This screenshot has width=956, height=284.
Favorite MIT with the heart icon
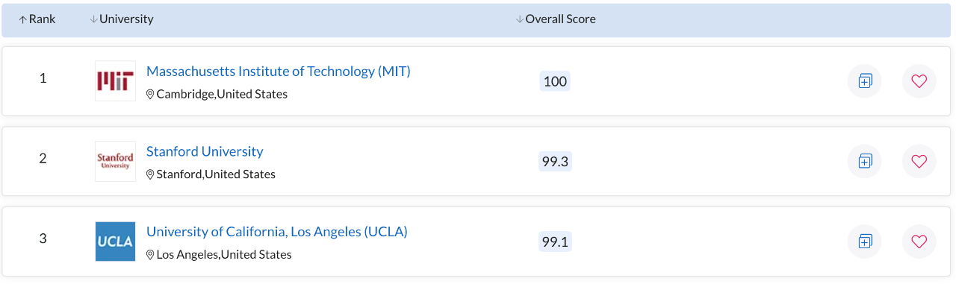pos(919,81)
